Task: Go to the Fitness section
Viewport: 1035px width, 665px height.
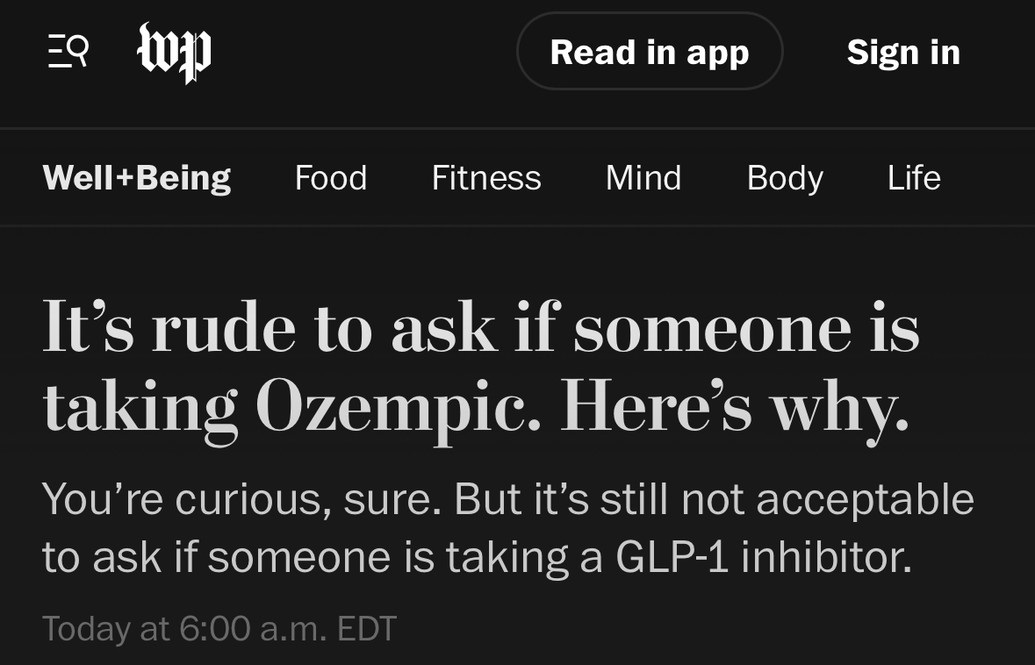Action: pyautogui.click(x=486, y=178)
